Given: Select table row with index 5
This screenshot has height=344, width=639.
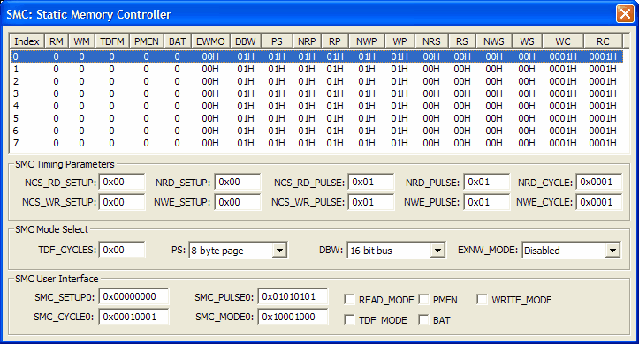Looking at the screenshot, I should tap(316, 118).
